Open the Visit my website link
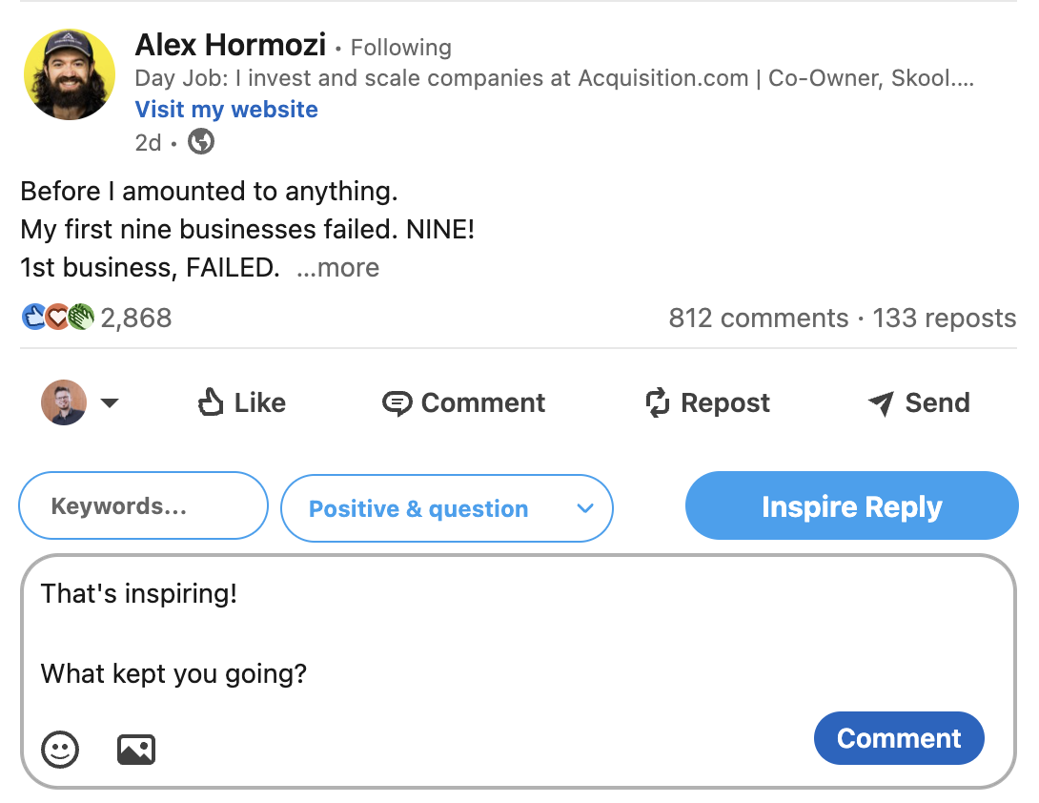This screenshot has width=1039, height=803. [226, 109]
